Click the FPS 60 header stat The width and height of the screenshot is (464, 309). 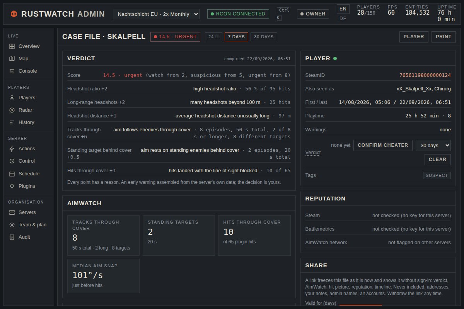click(392, 10)
